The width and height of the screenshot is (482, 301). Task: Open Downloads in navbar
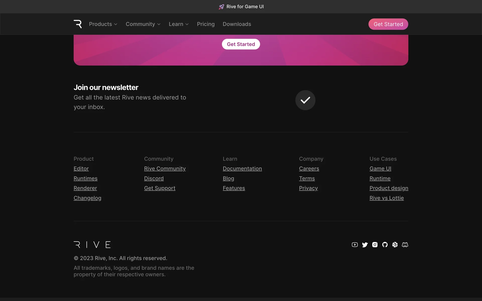tap(237, 24)
